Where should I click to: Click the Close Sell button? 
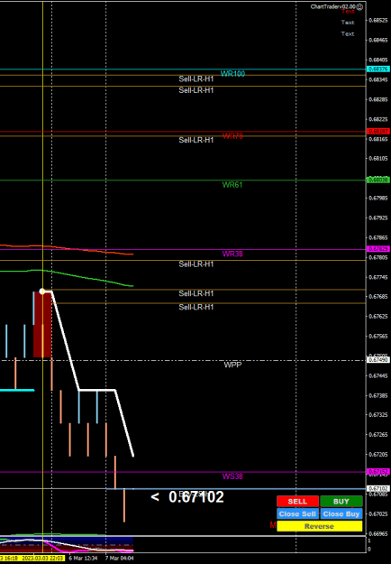pyautogui.click(x=297, y=514)
